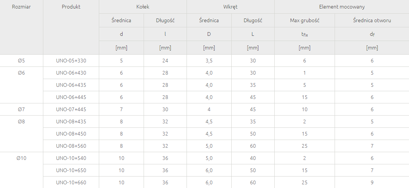This screenshot has width=409, height=188.
Task: Click product UNO-08+450
Action: [71, 134]
